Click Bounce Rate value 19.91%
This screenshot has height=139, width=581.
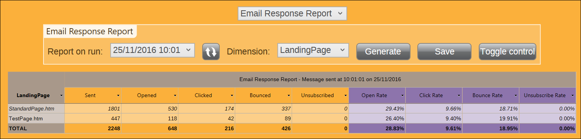[x=509, y=118]
